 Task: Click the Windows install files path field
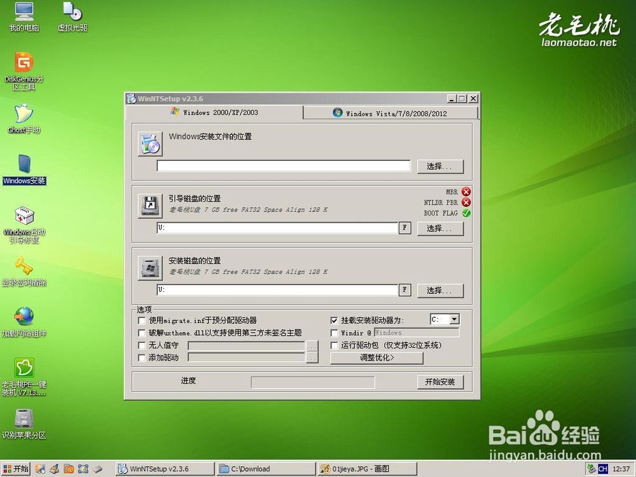(284, 166)
